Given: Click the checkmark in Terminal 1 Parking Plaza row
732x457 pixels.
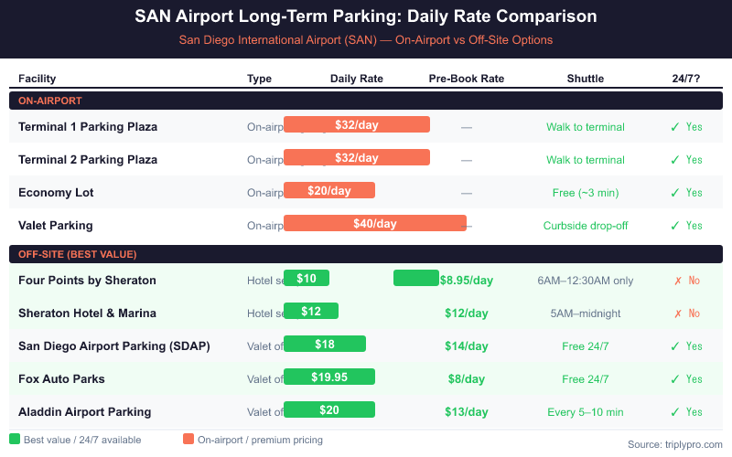Looking at the screenshot, I should click(674, 127).
